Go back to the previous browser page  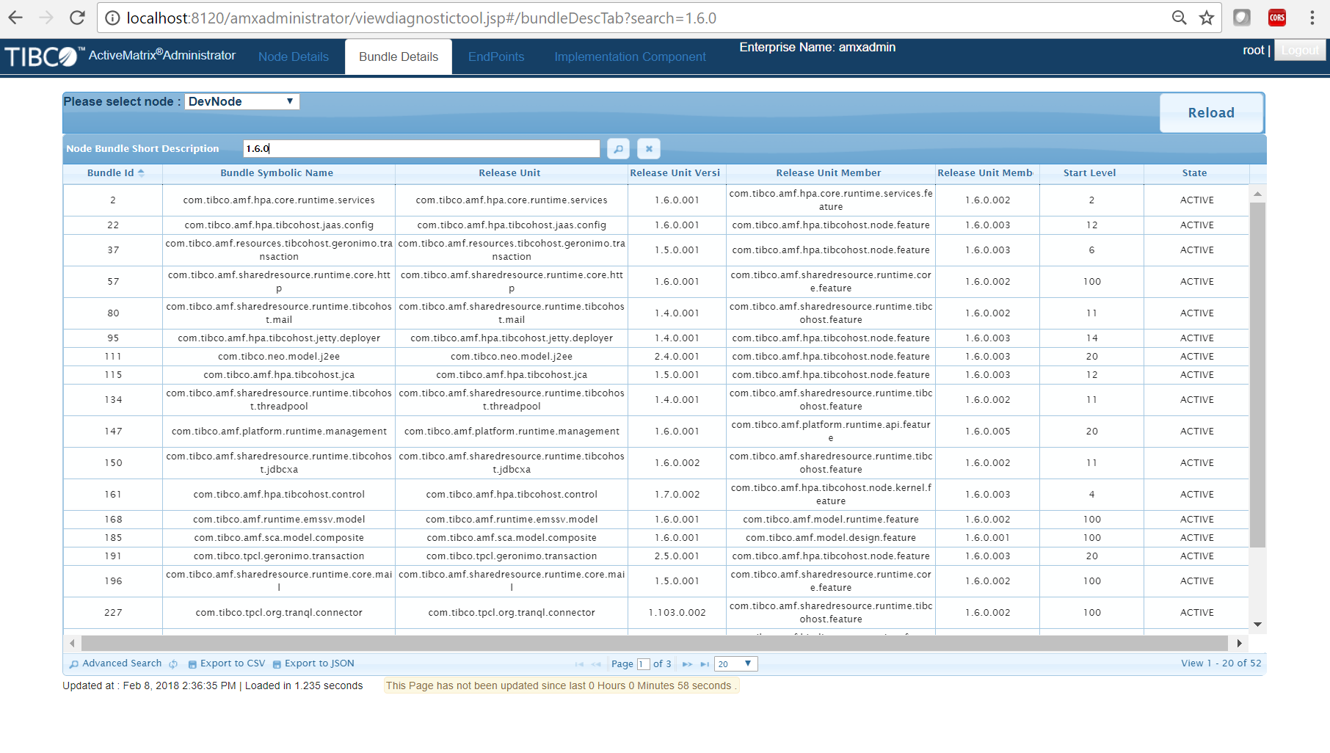coord(15,18)
